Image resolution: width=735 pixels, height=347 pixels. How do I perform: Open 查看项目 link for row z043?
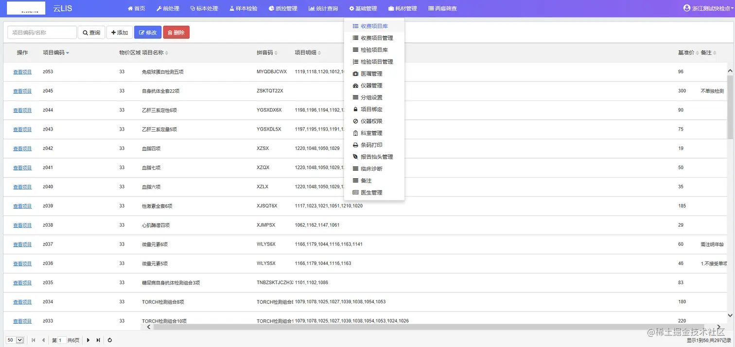(22, 130)
